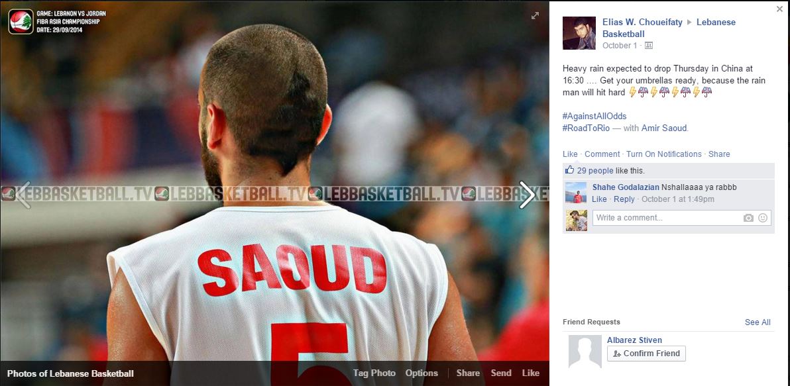Click Tag Photo in the bottom bar
The width and height of the screenshot is (790, 386).
[374, 373]
